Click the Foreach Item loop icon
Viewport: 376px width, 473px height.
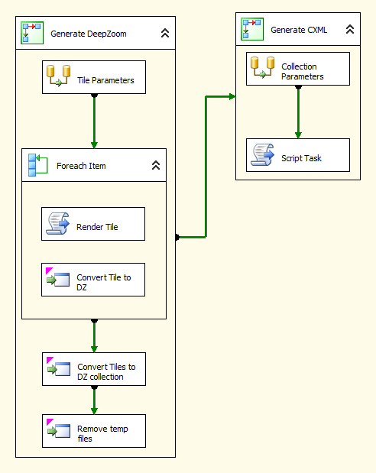coord(37,165)
